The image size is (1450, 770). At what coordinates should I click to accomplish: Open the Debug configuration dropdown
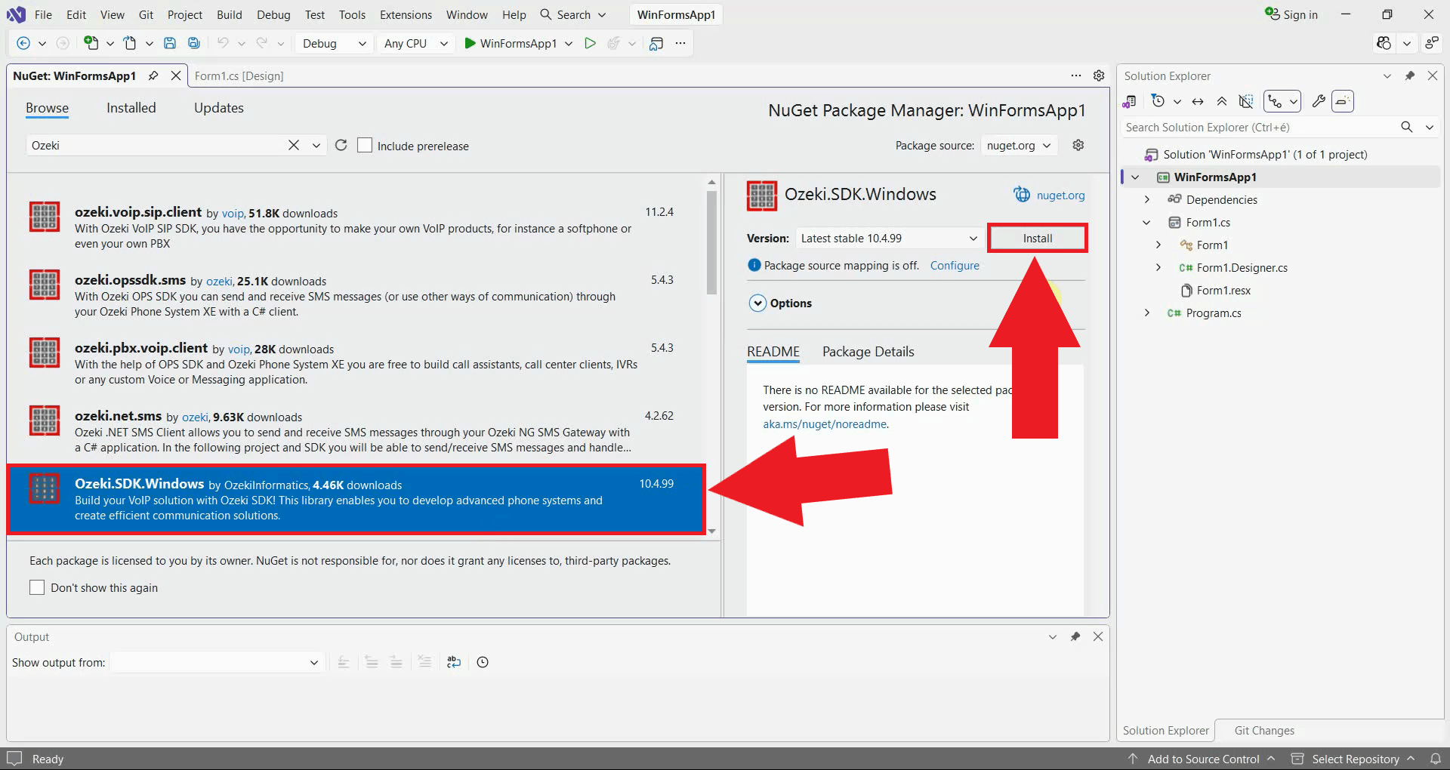[x=333, y=43]
